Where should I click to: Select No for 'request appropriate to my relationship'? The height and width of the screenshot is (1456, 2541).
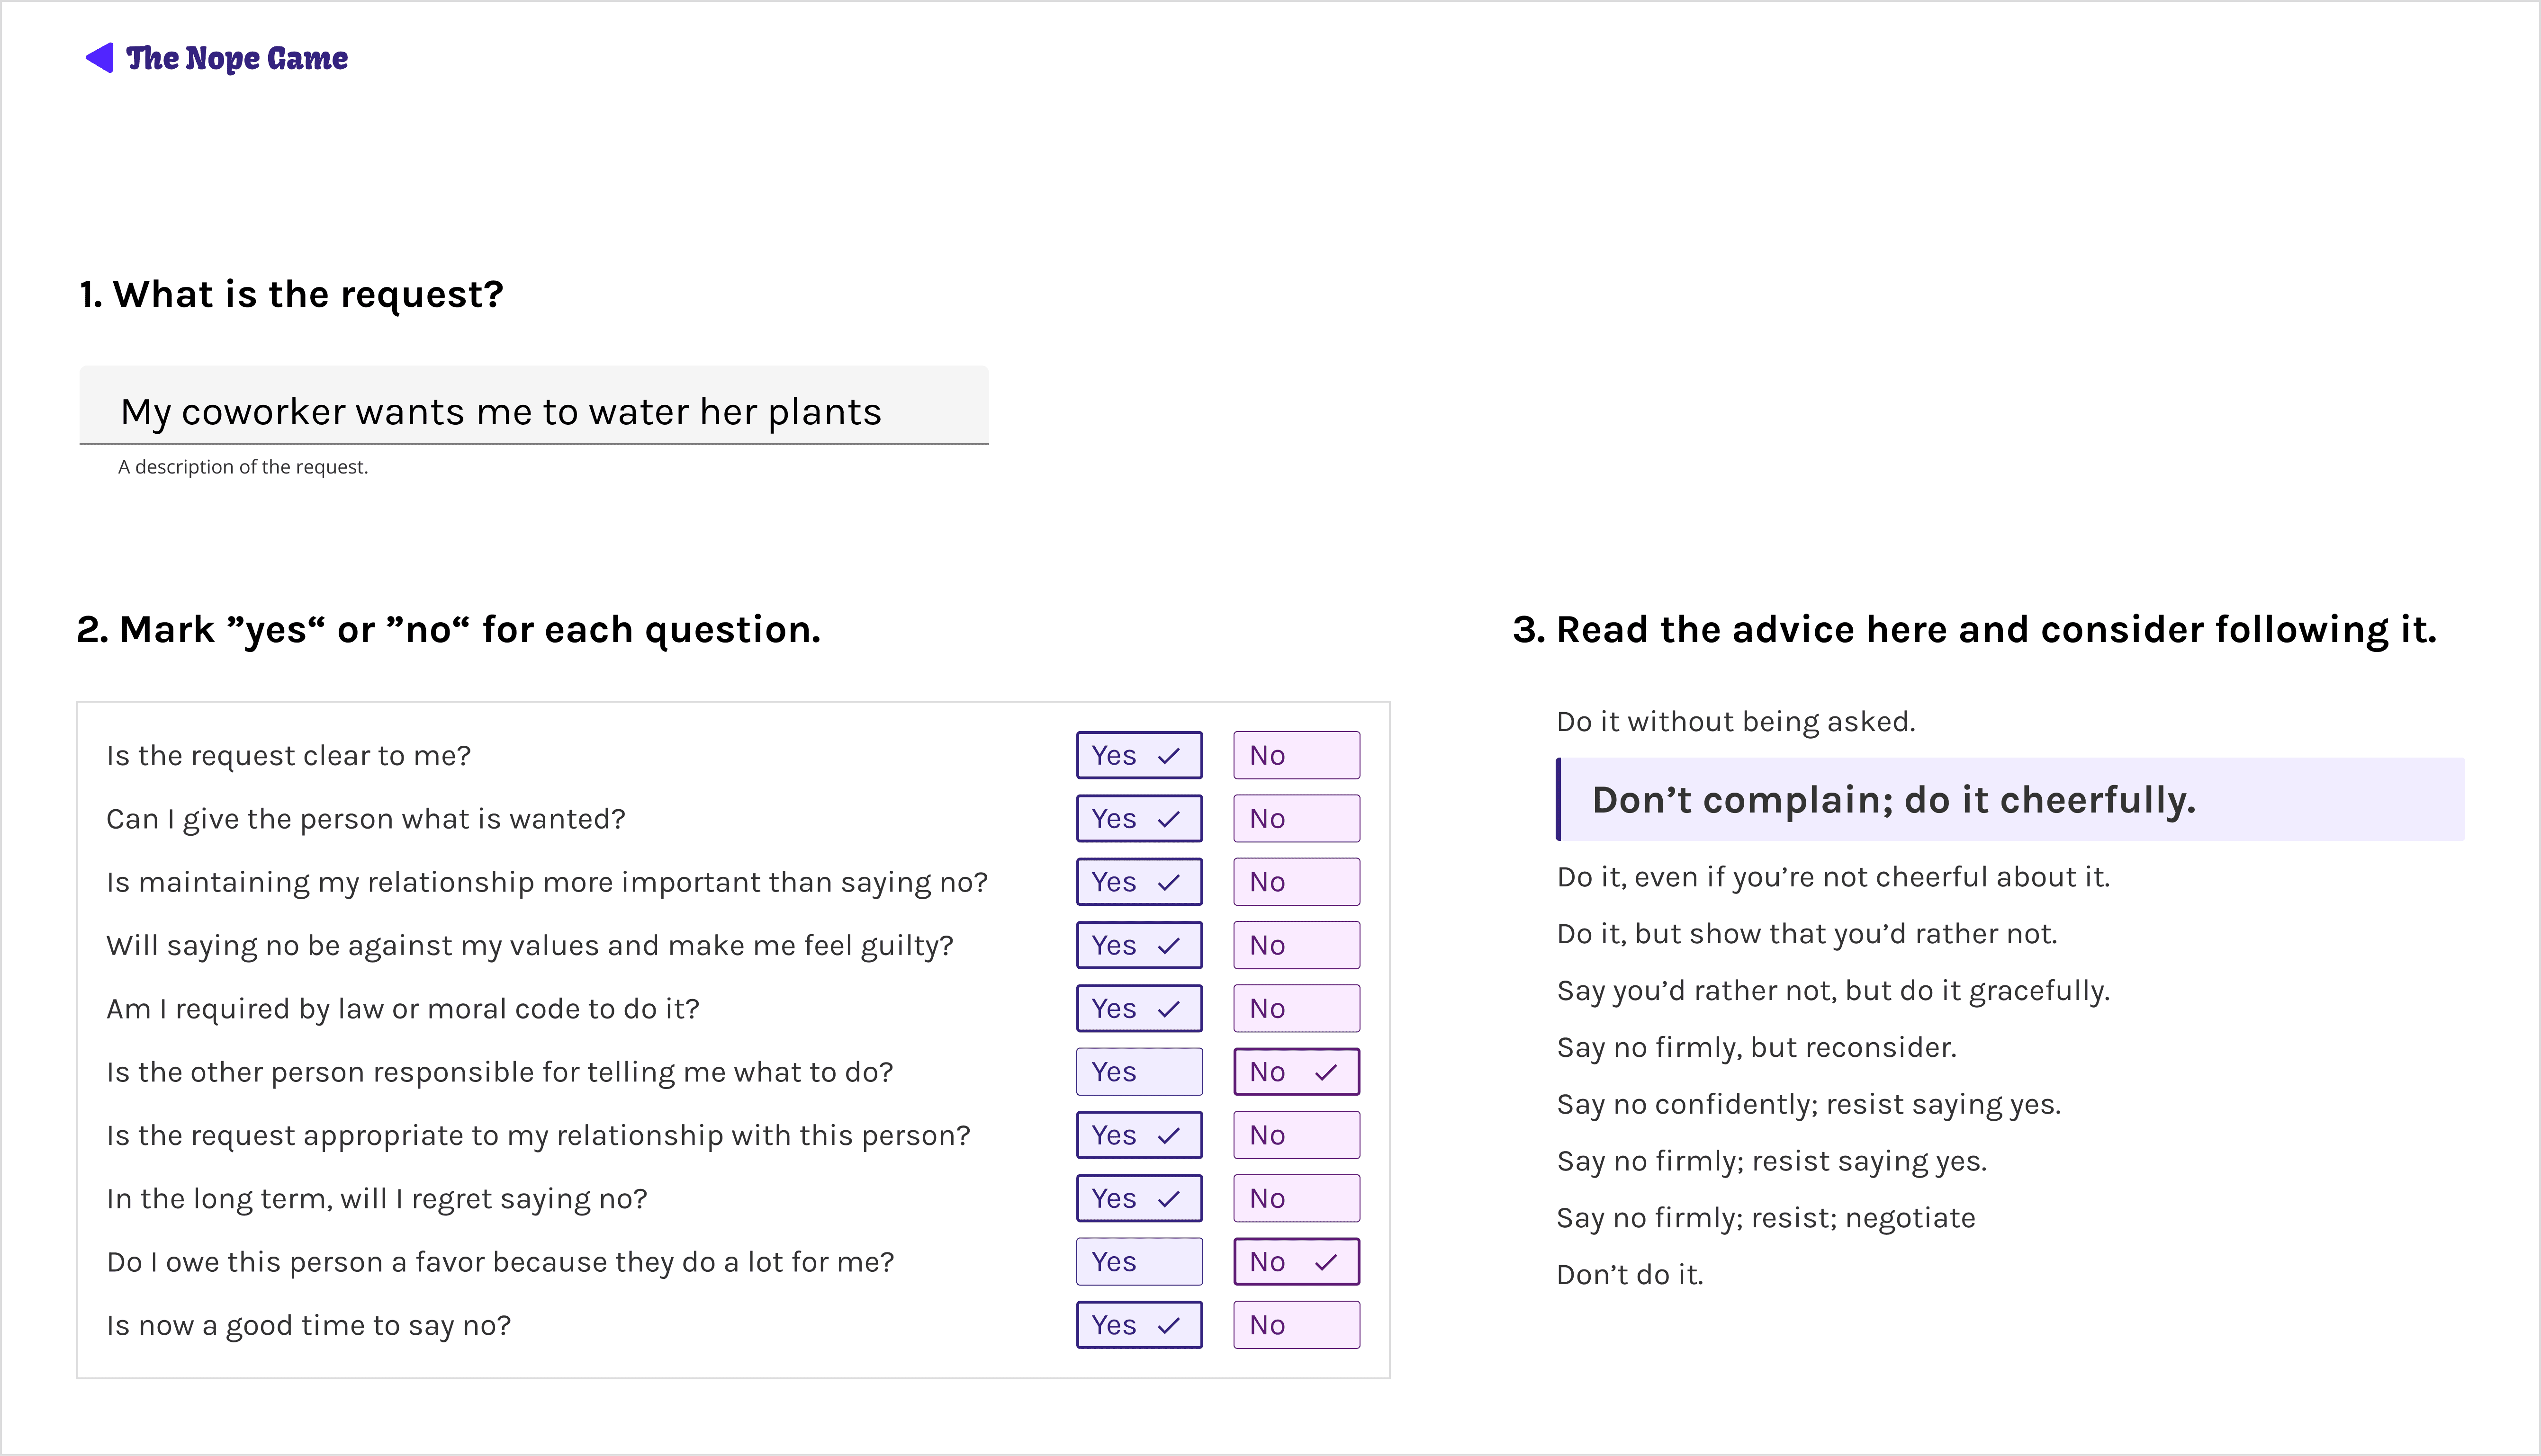pos(1297,1135)
